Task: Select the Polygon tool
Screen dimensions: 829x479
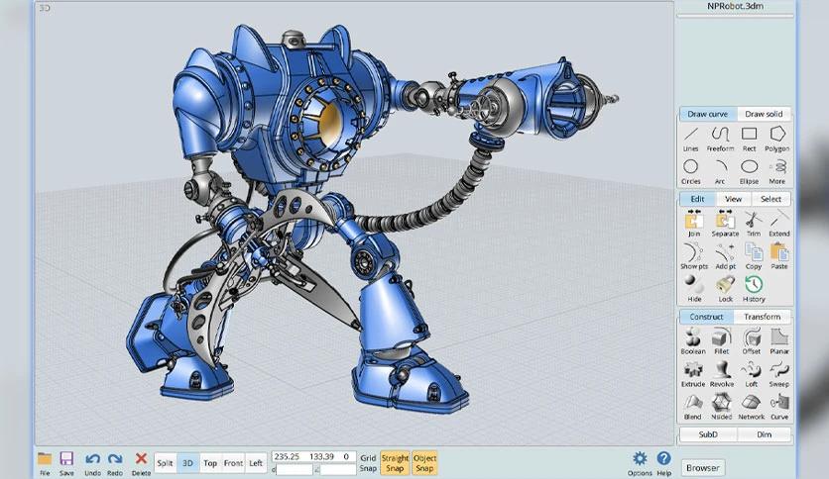Action: (x=777, y=139)
